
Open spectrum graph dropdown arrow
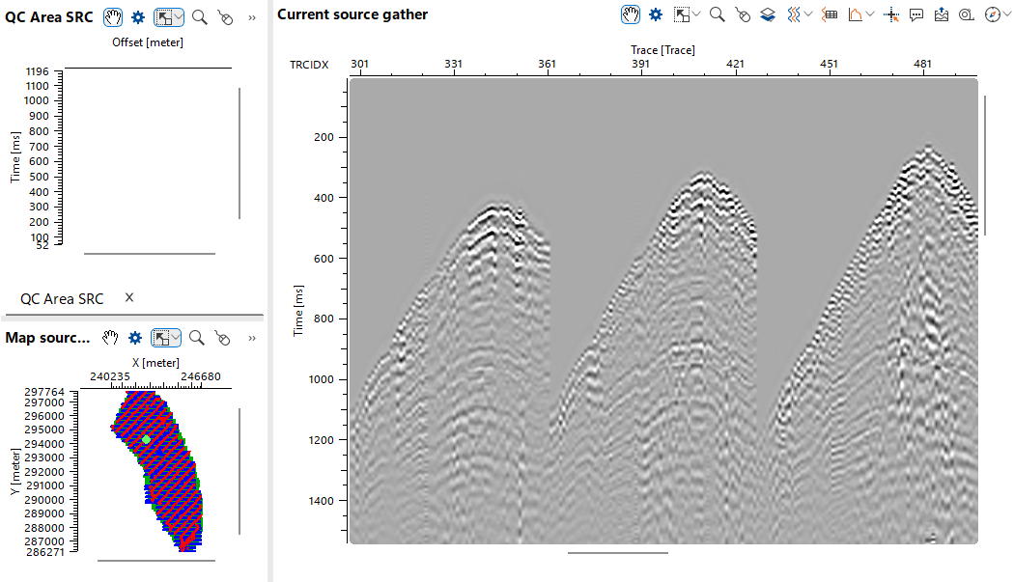tap(870, 14)
